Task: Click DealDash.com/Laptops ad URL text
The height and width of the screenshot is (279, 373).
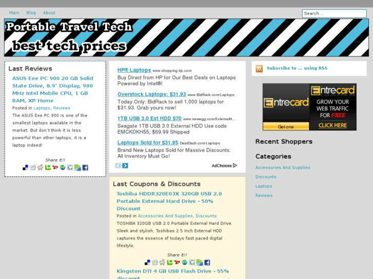Action: [200, 143]
